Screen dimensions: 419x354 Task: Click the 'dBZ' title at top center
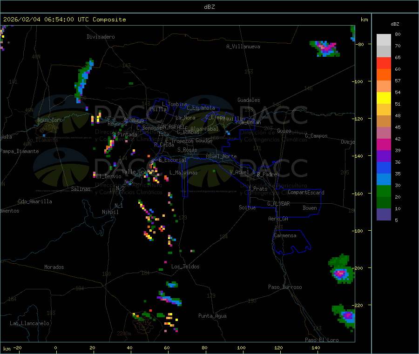[x=209, y=7]
